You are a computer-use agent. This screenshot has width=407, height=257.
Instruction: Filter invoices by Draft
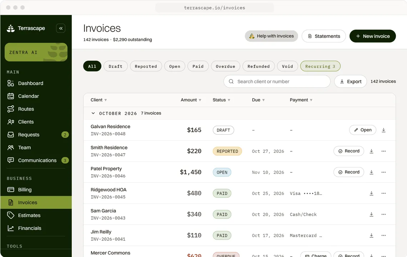click(116, 66)
